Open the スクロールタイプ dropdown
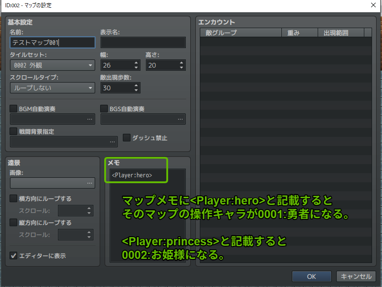This screenshot has width=382, height=287. coord(52,88)
